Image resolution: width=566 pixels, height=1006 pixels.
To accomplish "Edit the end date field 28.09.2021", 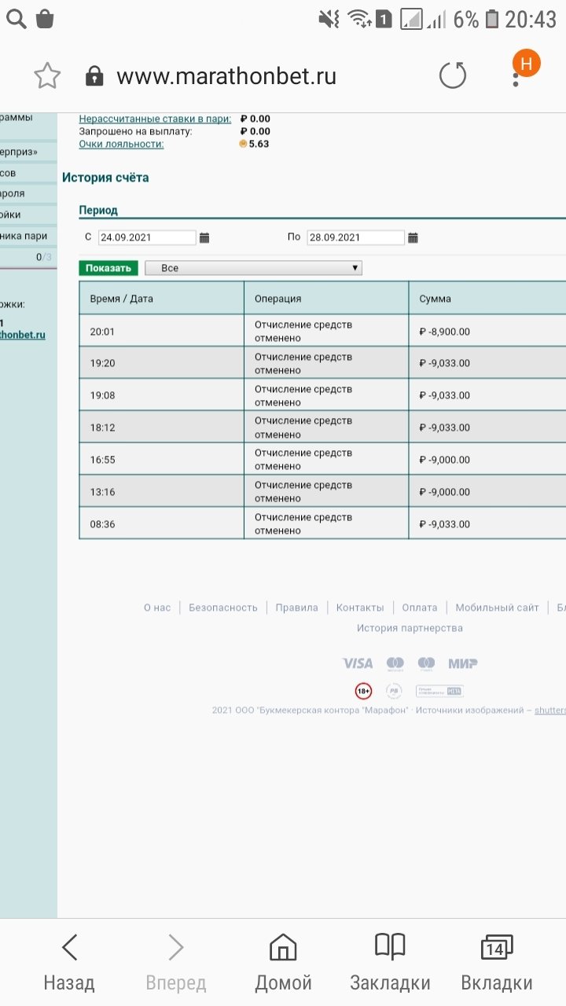I will click(355, 237).
